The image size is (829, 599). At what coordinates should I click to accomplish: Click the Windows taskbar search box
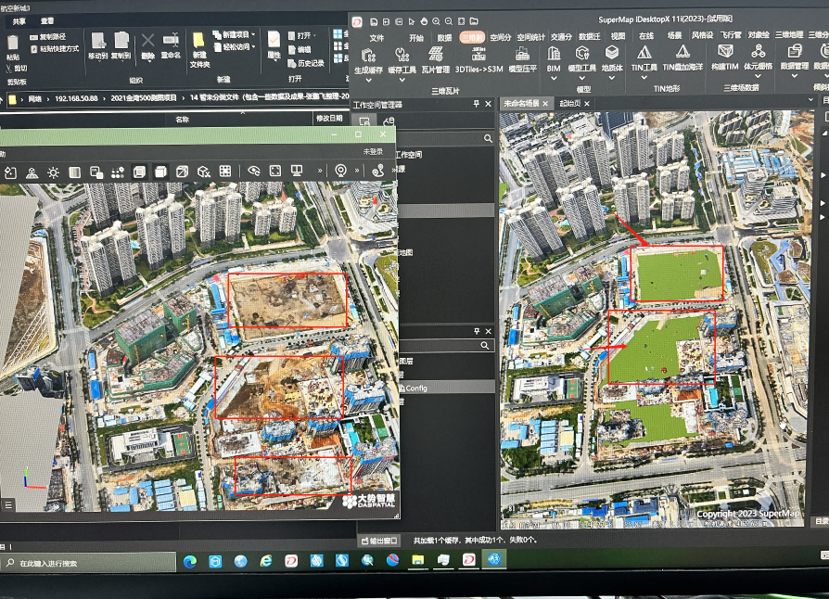89,563
